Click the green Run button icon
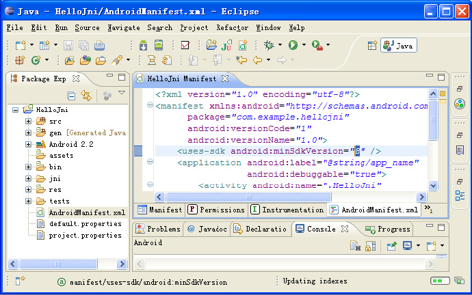 click(293, 45)
